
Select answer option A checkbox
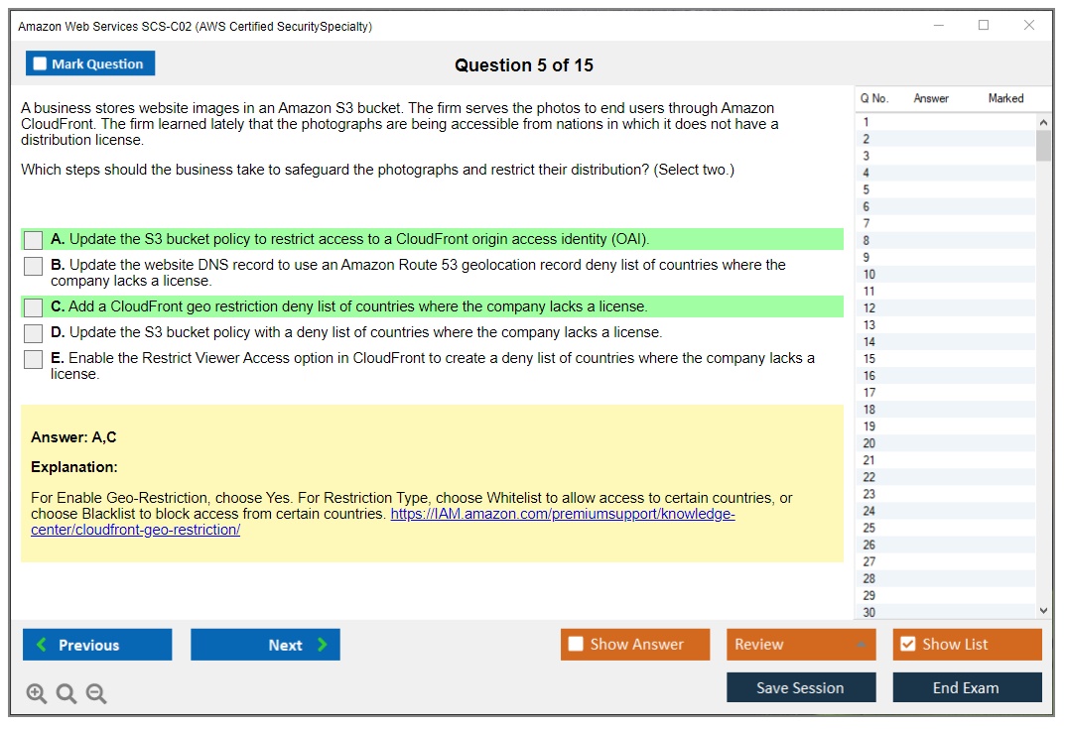[34, 240]
